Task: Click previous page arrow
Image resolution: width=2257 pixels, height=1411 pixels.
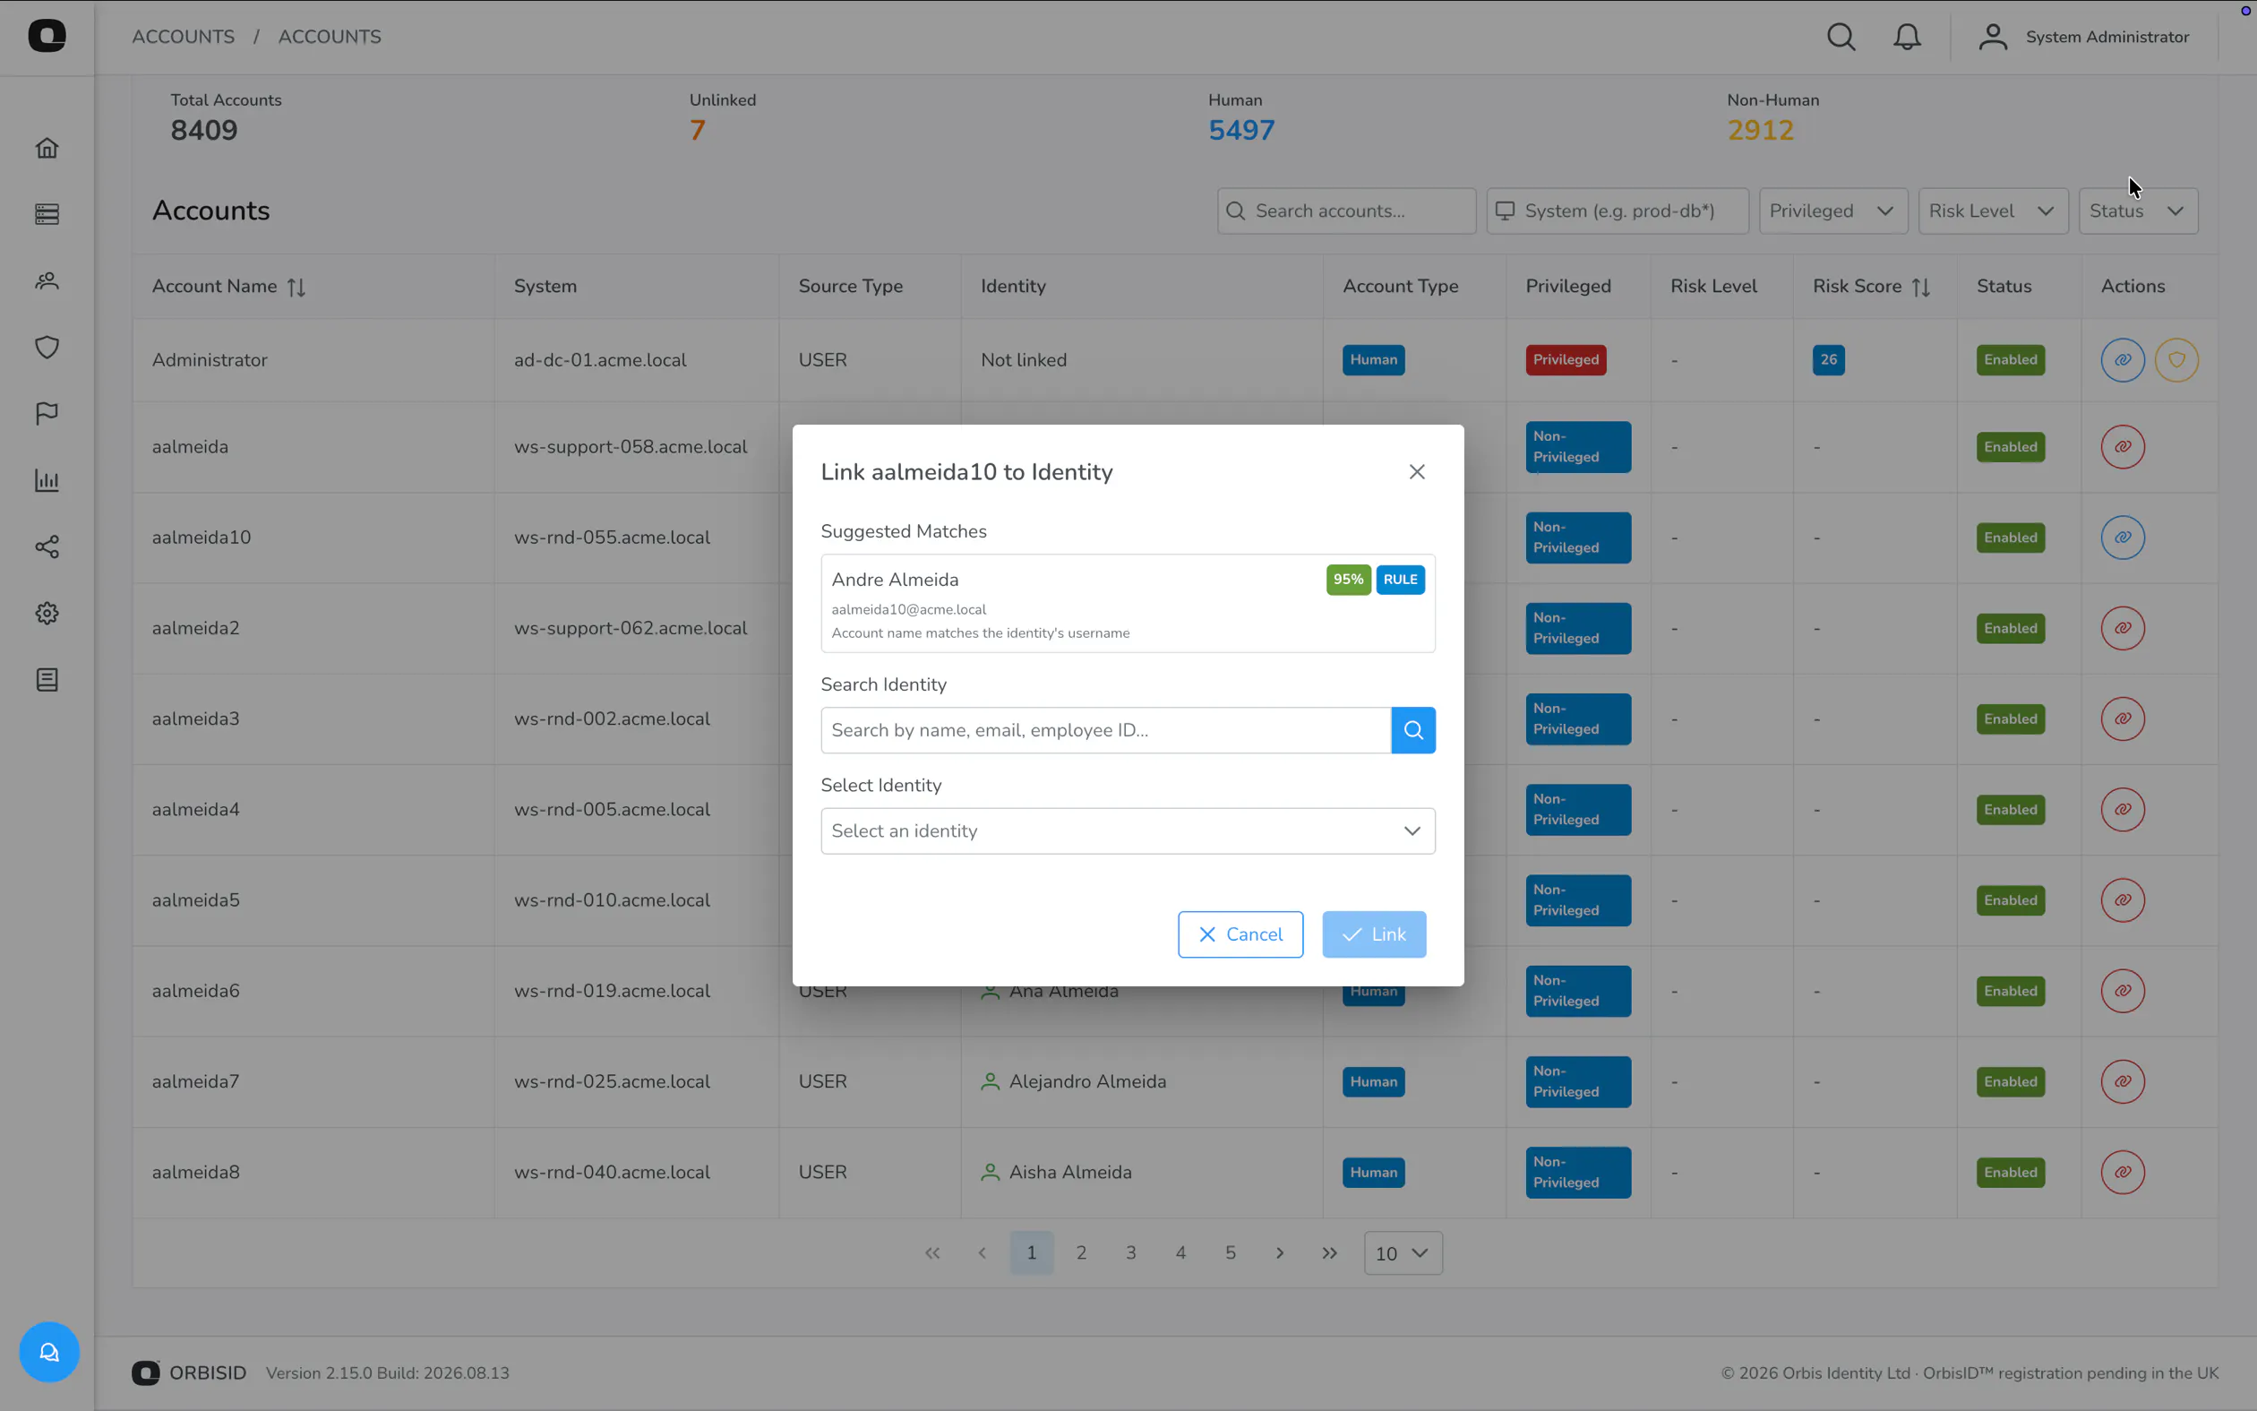Action: [x=983, y=1253]
